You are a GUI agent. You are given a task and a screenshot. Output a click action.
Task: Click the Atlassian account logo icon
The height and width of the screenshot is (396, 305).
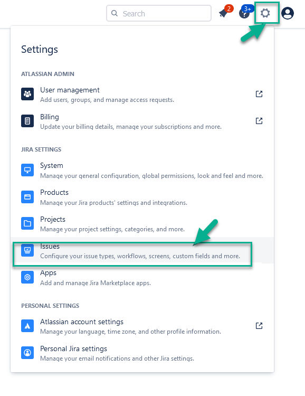[27, 326]
